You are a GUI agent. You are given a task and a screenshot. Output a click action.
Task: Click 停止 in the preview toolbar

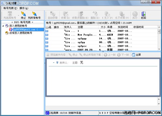pos(73,55)
